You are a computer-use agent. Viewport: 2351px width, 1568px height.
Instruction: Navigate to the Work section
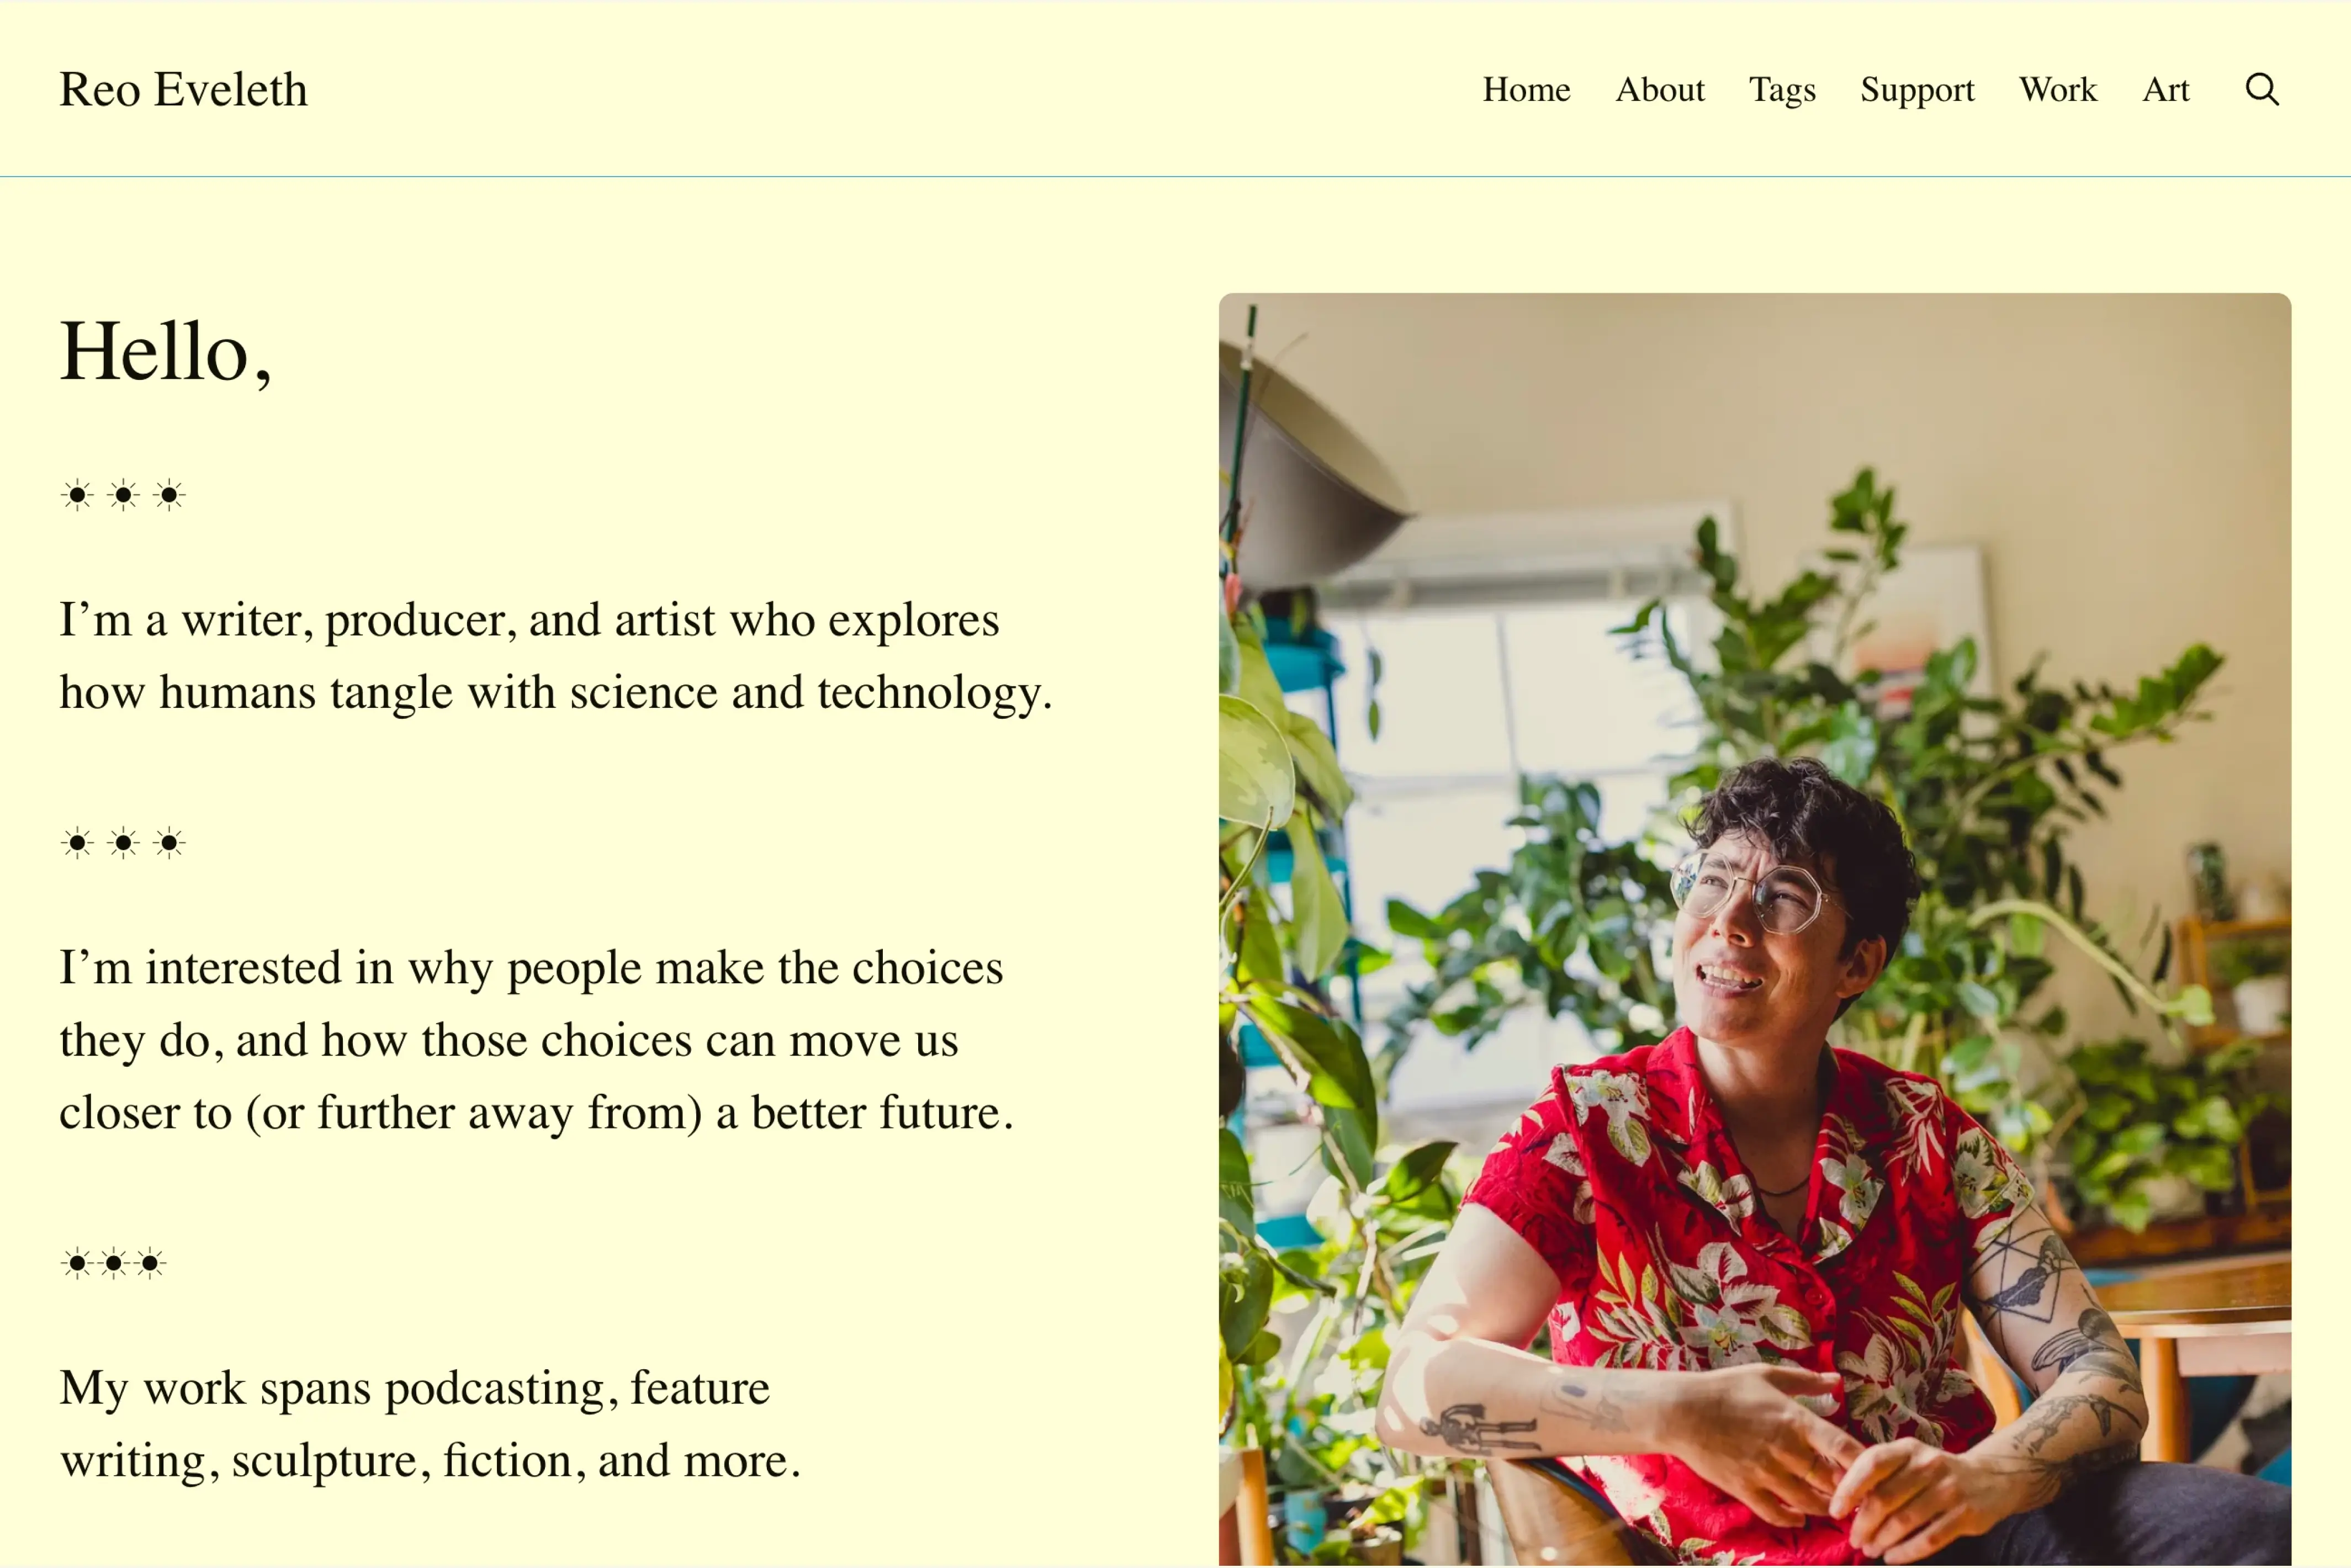(x=2058, y=89)
